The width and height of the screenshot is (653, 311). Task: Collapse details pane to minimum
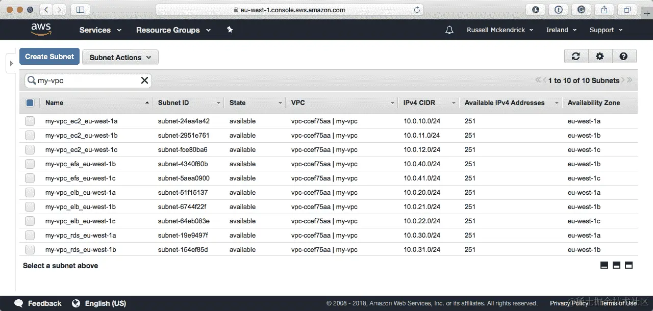(x=605, y=266)
